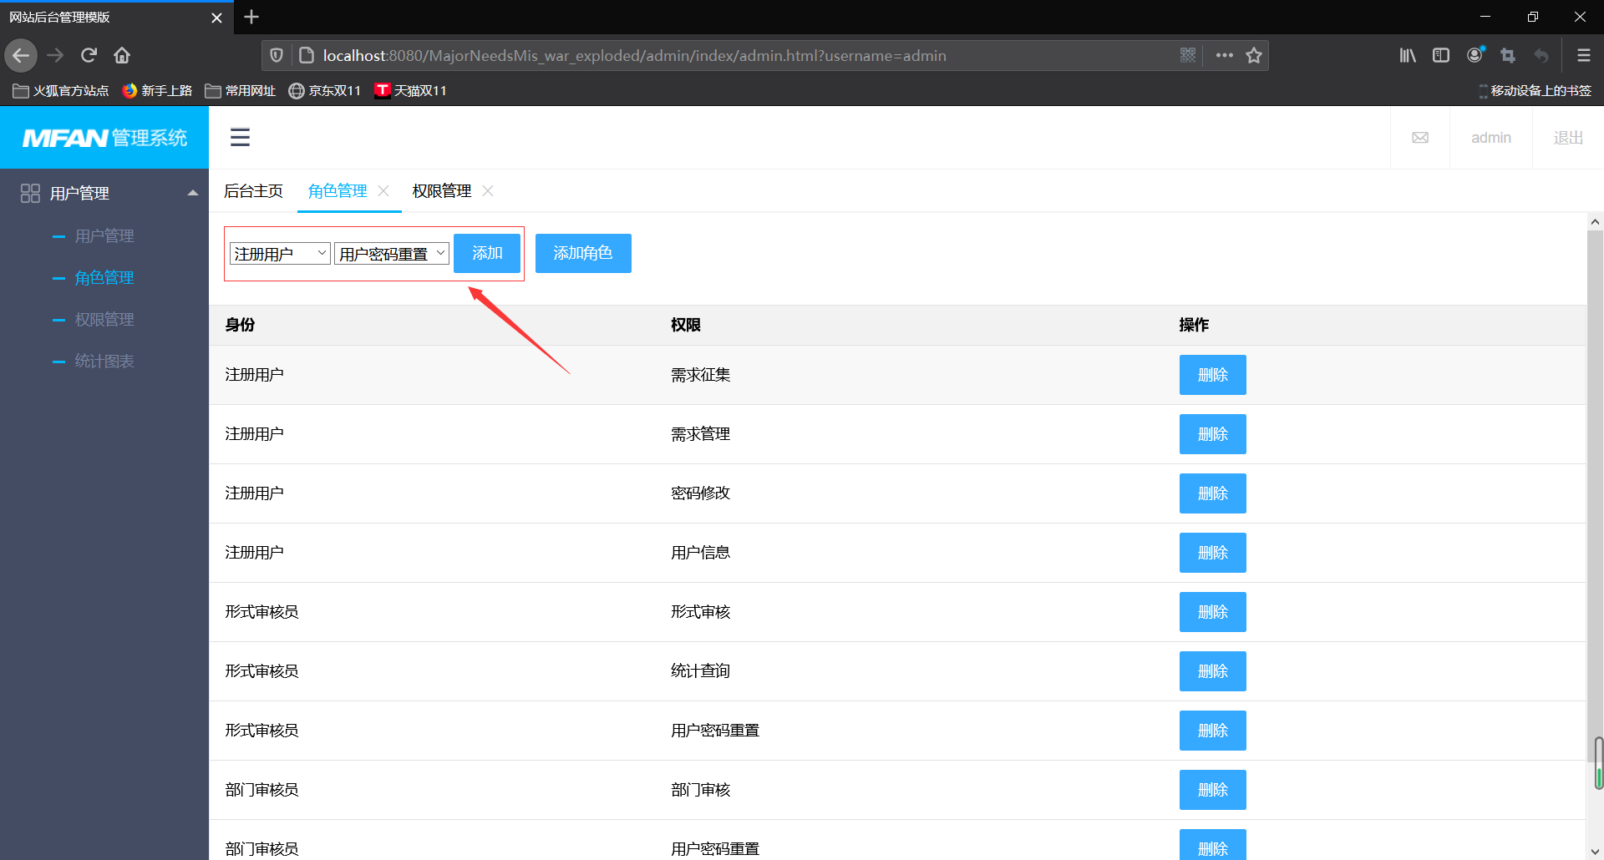Click the browser forward arrow
The width and height of the screenshot is (1604, 860).
[x=55, y=55]
